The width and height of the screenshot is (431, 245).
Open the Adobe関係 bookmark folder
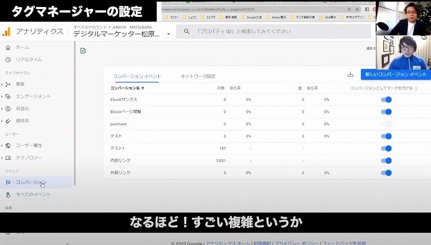click(276, 17)
